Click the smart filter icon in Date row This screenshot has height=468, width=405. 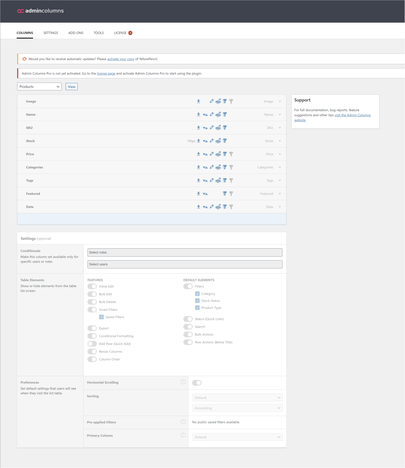point(225,207)
